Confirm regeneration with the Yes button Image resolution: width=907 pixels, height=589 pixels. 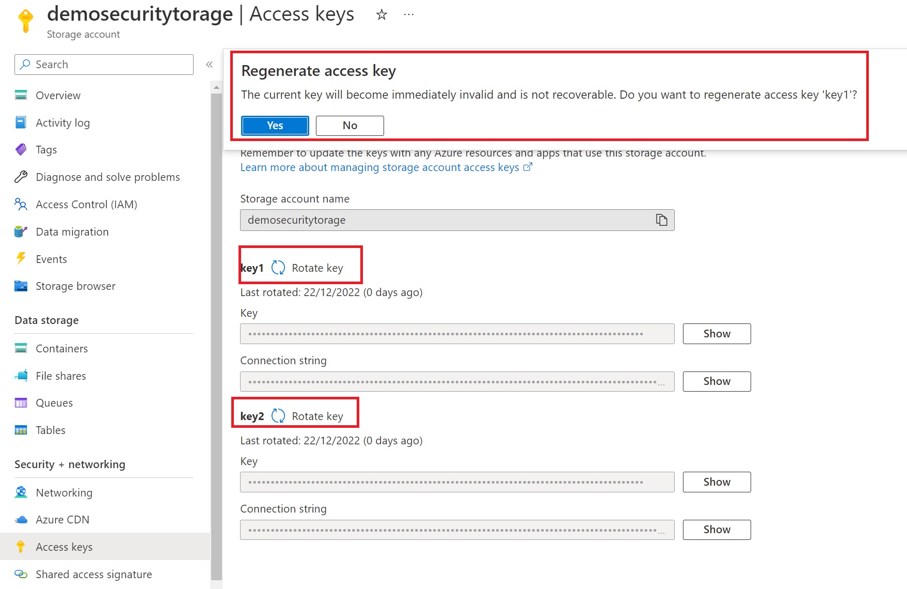(x=275, y=126)
